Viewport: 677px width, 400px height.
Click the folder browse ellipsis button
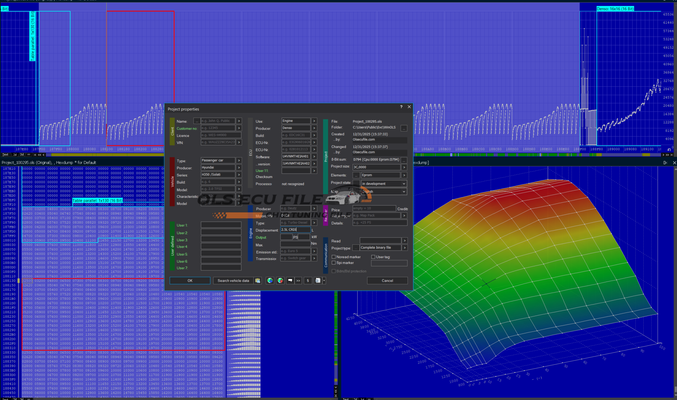(404, 128)
